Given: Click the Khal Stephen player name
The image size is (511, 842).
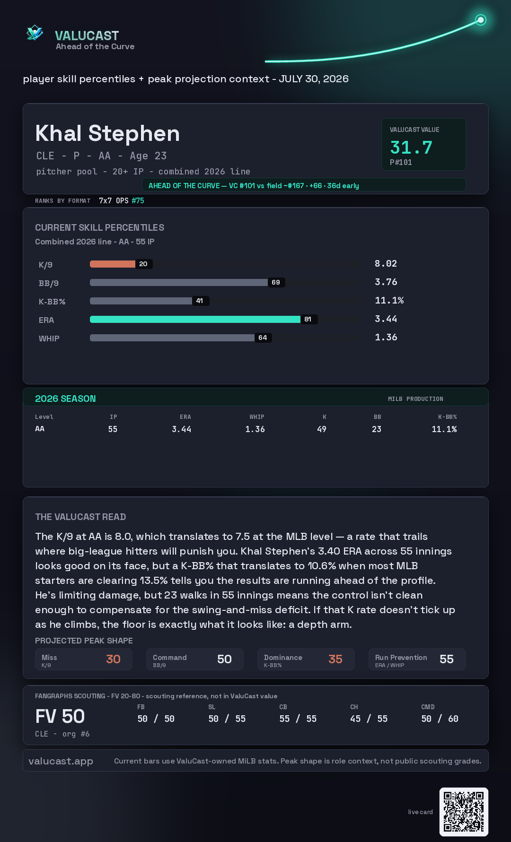Looking at the screenshot, I should [x=107, y=133].
